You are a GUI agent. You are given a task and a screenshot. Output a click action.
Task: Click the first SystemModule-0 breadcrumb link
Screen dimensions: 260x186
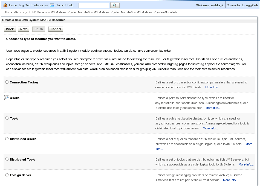[79, 12]
